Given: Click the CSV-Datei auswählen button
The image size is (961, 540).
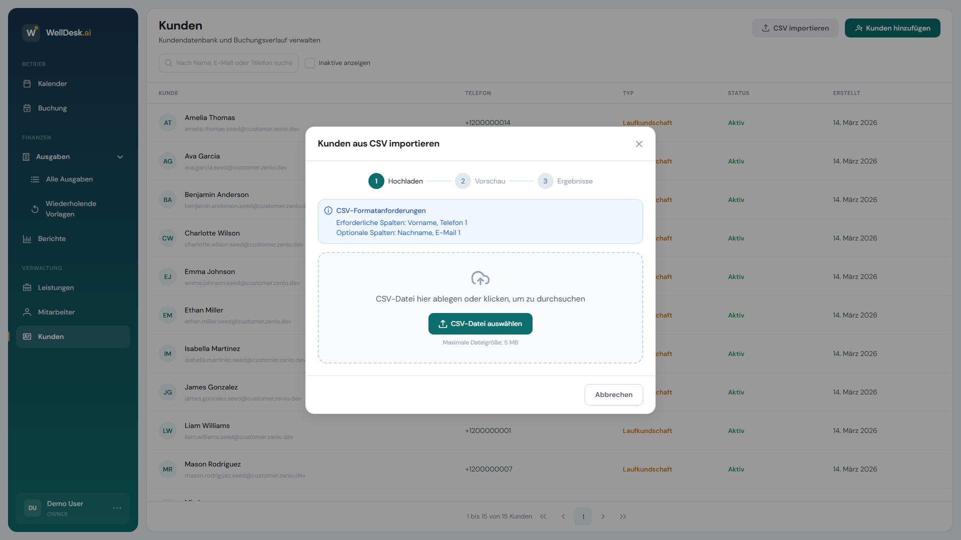Looking at the screenshot, I should tap(480, 323).
